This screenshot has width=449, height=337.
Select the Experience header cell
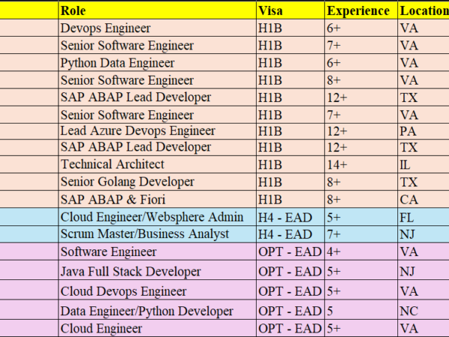pyautogui.click(x=361, y=10)
